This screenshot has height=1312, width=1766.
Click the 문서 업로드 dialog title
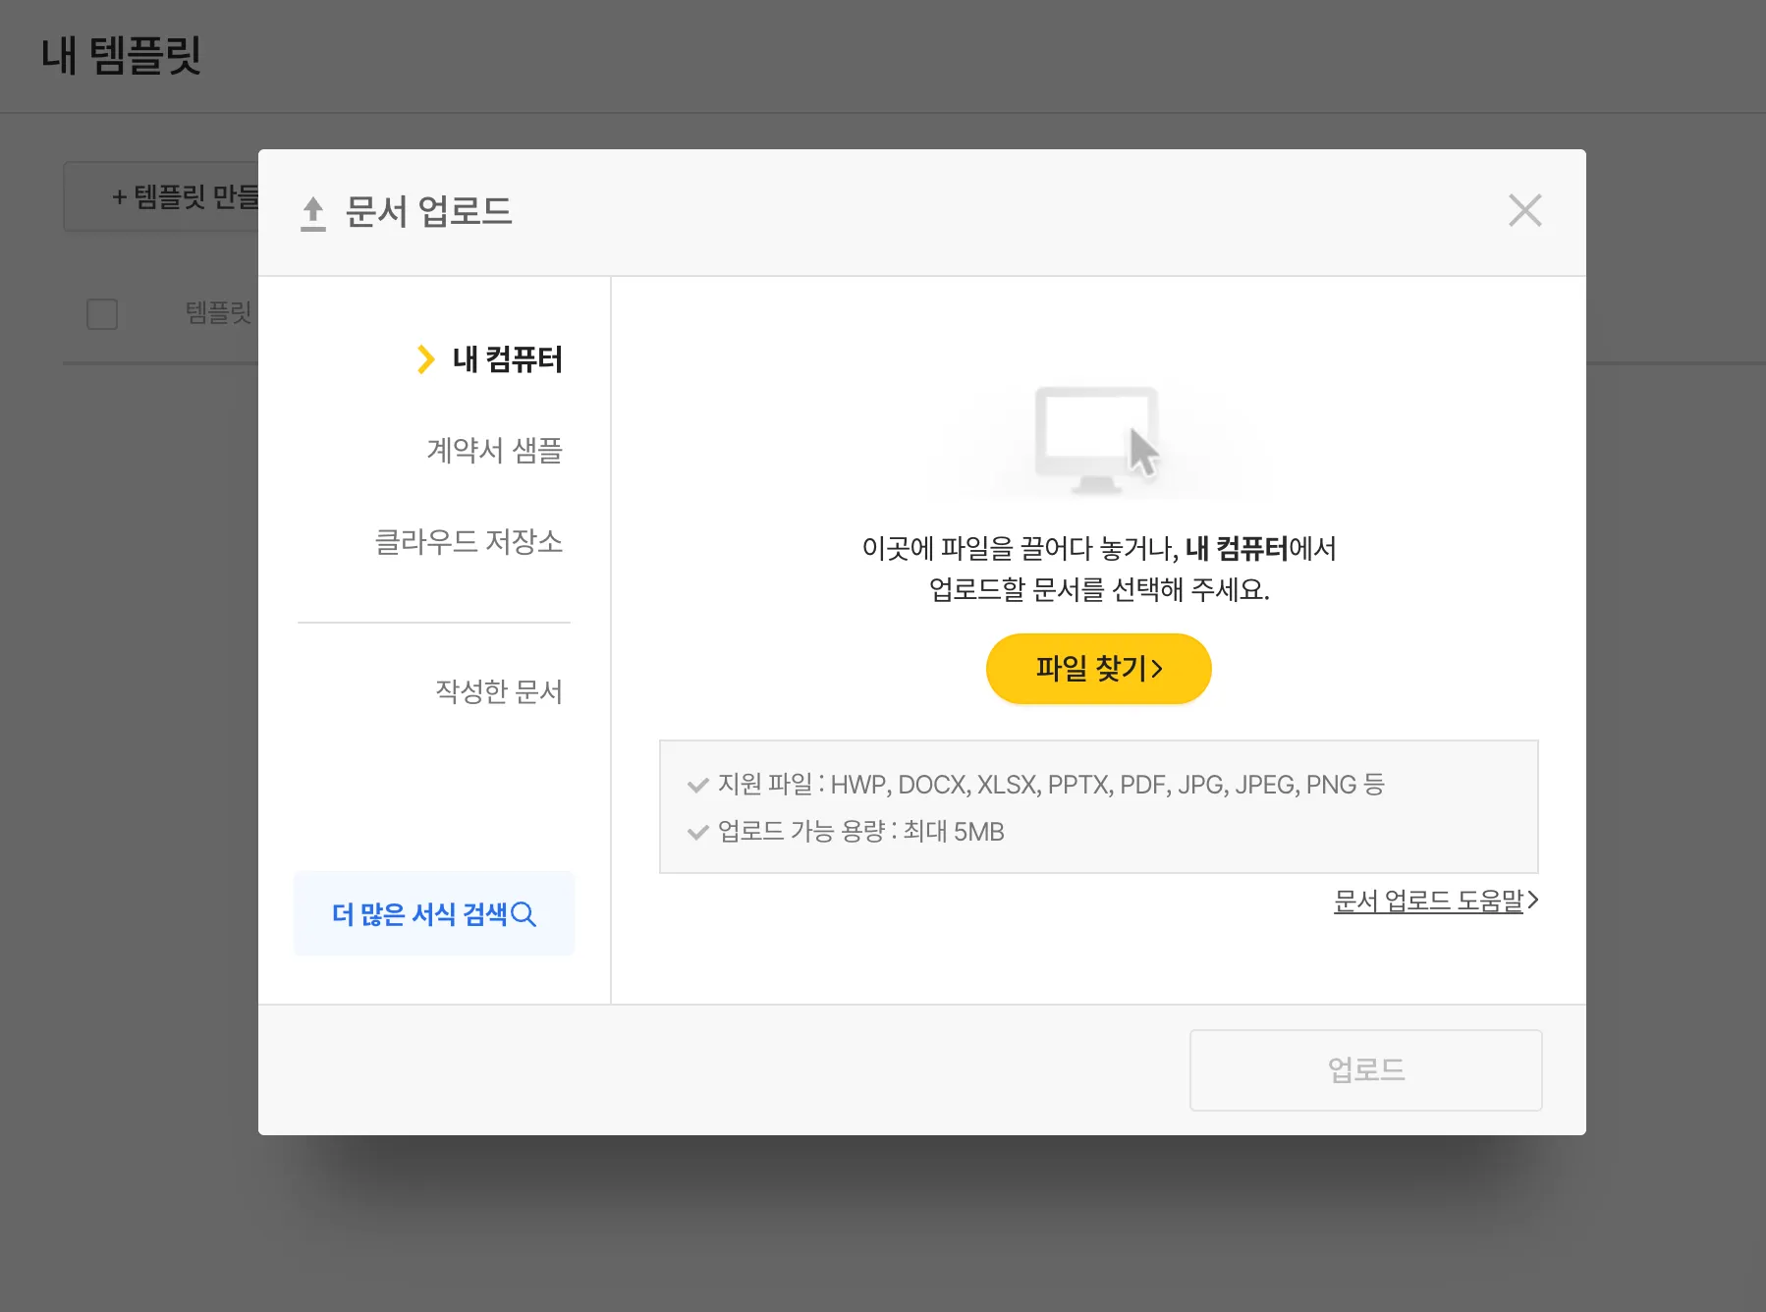click(x=428, y=212)
